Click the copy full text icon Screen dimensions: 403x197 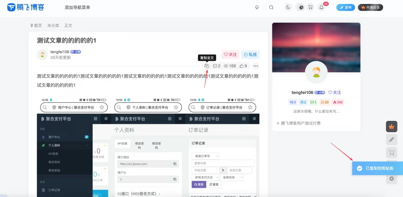tap(206, 66)
